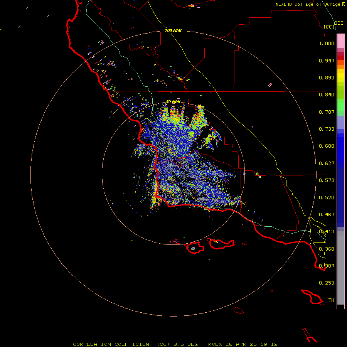Click the 0.360 color scale value
The height and width of the screenshot is (347, 347).
[x=327, y=249]
